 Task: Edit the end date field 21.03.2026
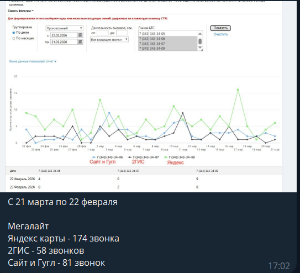click(64, 42)
